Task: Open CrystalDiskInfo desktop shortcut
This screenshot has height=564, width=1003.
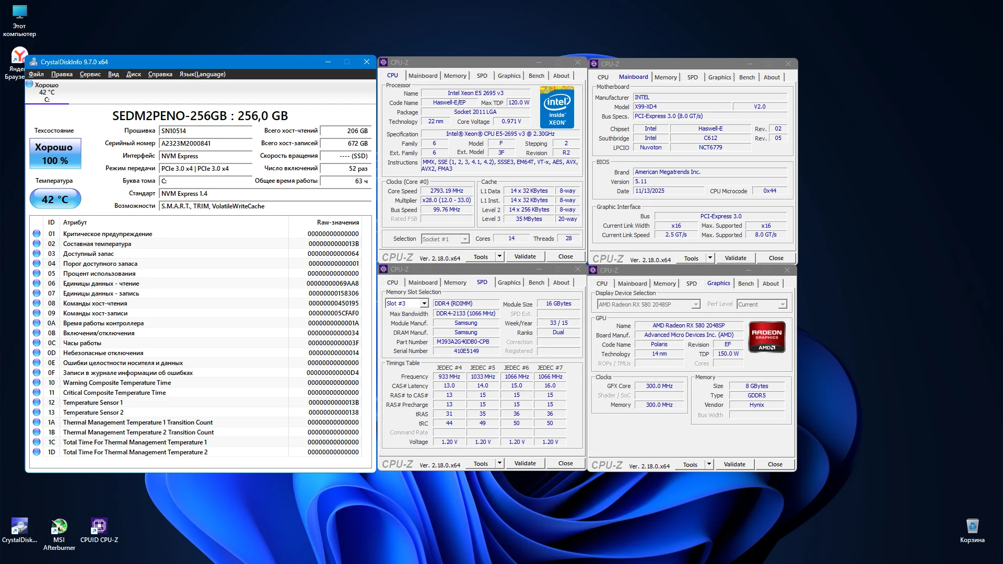Action: (x=19, y=531)
